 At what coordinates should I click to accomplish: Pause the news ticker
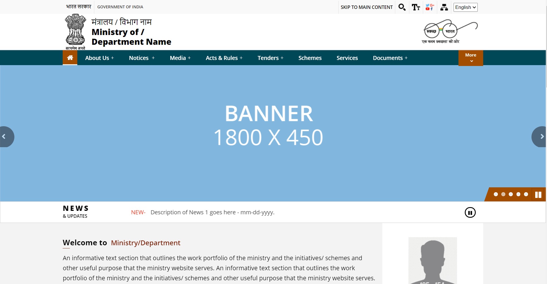click(470, 213)
